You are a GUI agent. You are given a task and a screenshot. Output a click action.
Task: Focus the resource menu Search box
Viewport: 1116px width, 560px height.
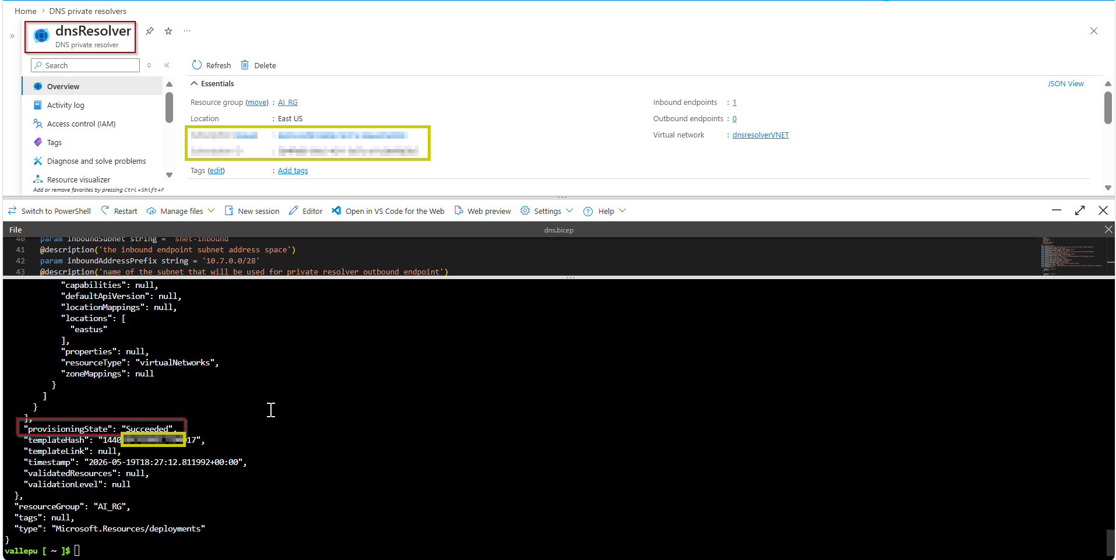click(x=86, y=65)
